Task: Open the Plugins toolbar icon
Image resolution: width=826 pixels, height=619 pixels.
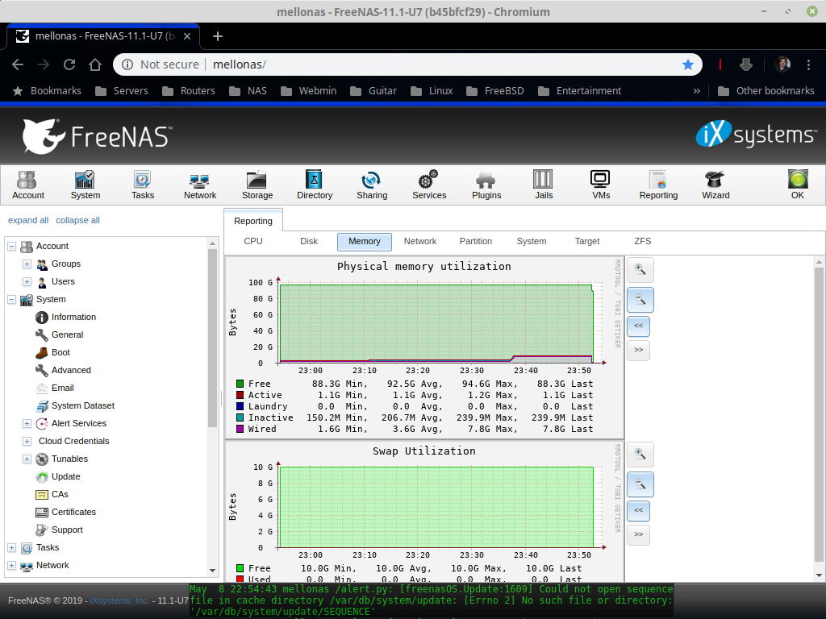Action: (x=486, y=185)
